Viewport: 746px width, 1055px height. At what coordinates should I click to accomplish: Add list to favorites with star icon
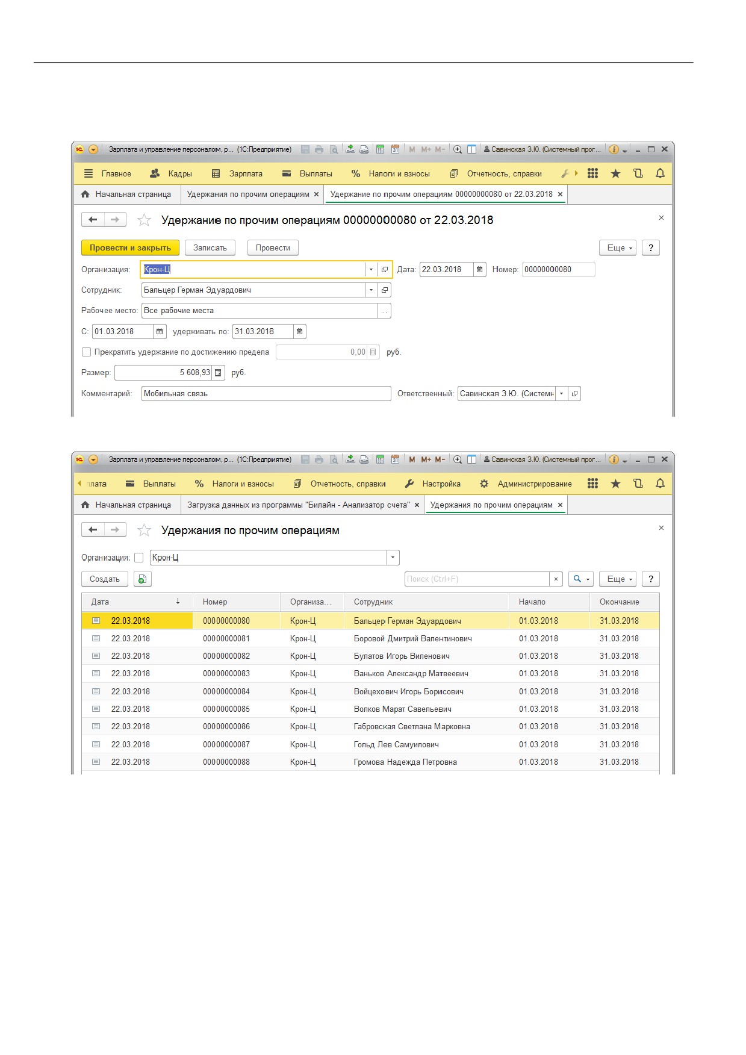point(144,530)
